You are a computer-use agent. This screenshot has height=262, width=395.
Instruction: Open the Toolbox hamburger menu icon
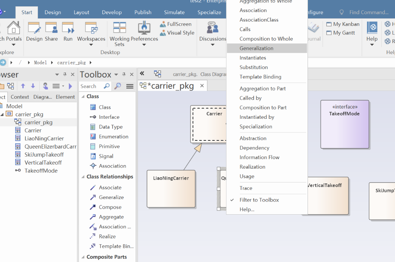pos(130,86)
